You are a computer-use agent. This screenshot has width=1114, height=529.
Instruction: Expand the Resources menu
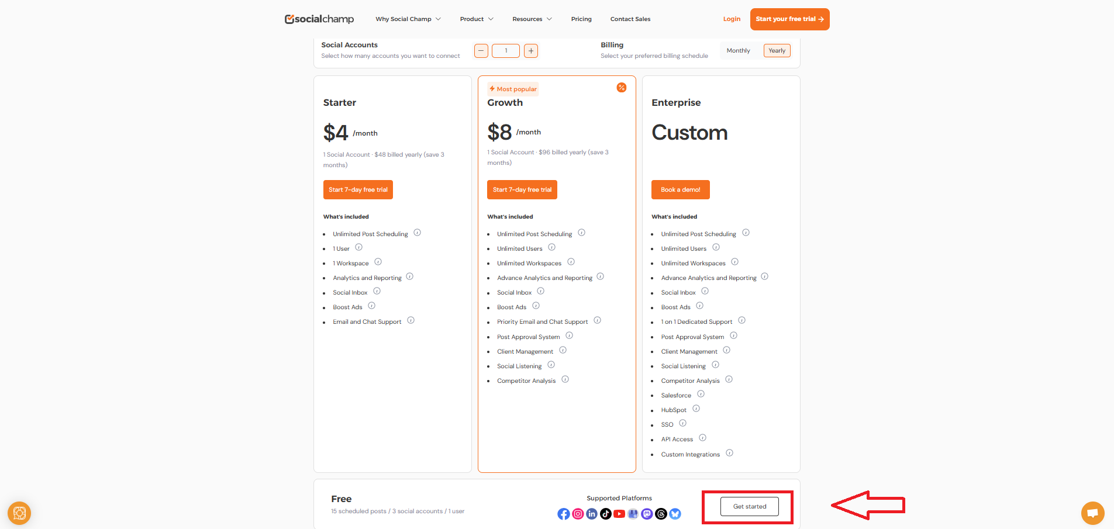coord(532,19)
